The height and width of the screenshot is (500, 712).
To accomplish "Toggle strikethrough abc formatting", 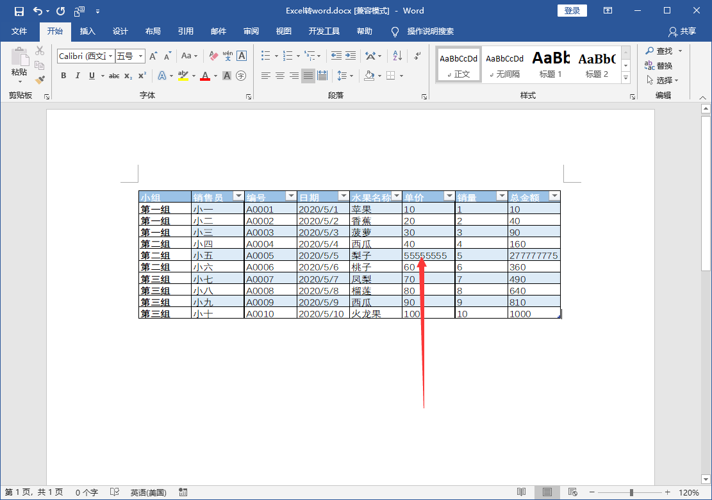I will pos(114,76).
